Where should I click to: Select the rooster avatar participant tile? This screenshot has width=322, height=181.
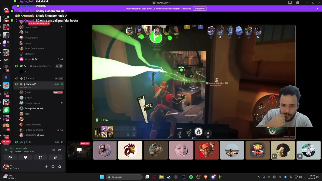click(130, 150)
